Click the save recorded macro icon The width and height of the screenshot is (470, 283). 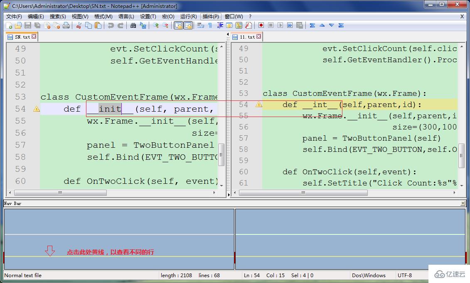300,25
